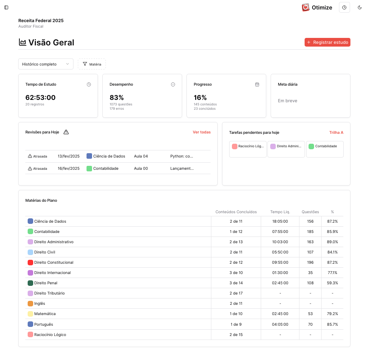Screen dimensions: 369x351
Task: Toggle dark mode moon icon
Action: [360, 8]
